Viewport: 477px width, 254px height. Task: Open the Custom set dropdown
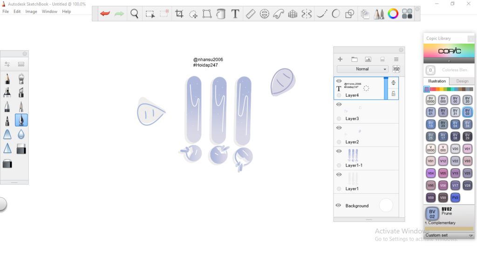pos(449,235)
